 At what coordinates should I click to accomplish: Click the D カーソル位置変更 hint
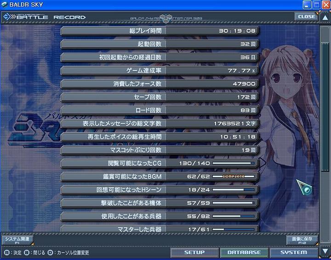point(68,253)
